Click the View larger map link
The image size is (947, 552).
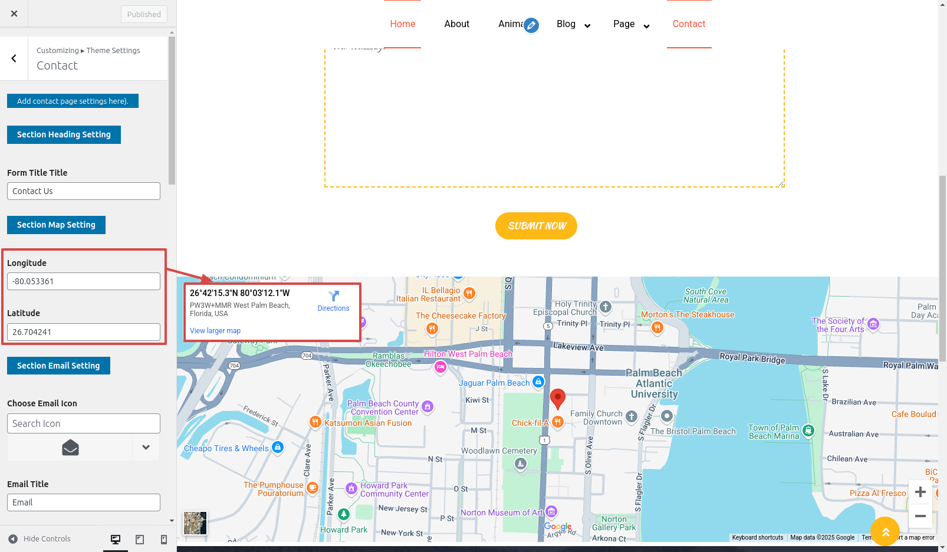click(215, 331)
